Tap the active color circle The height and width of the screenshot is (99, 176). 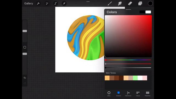pyautogui.click(x=150, y=4)
